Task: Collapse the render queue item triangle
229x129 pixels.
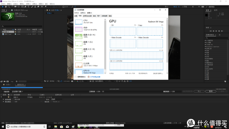Action: tap(1, 97)
